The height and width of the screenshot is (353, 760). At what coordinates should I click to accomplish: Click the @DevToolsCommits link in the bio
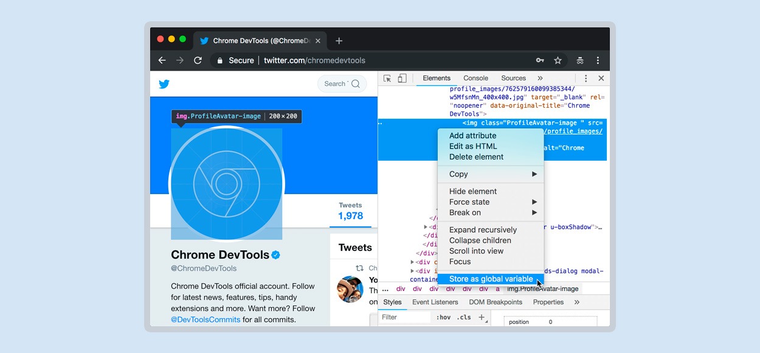pyautogui.click(x=206, y=320)
